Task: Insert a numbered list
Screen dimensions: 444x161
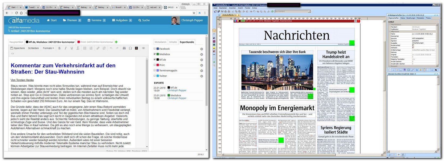Action: 91,48
